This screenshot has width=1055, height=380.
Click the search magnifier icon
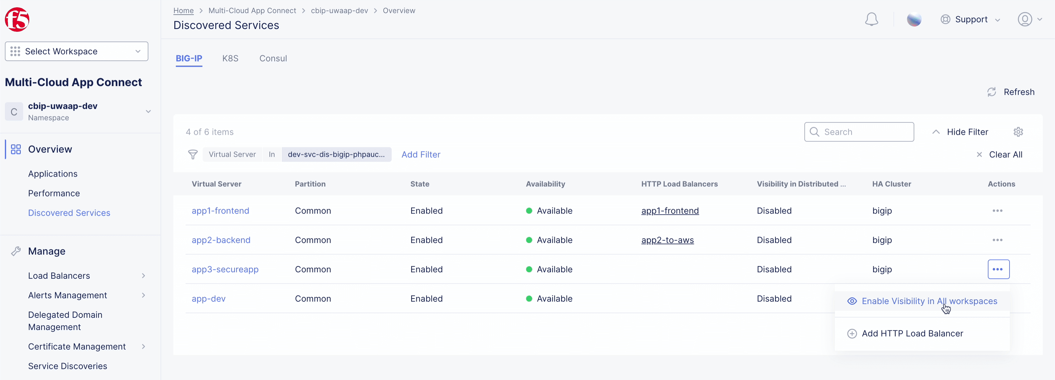814,132
